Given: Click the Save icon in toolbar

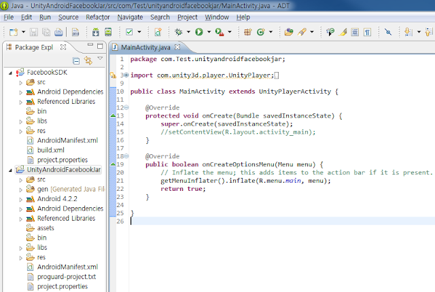Looking at the screenshot, I should point(34,32).
